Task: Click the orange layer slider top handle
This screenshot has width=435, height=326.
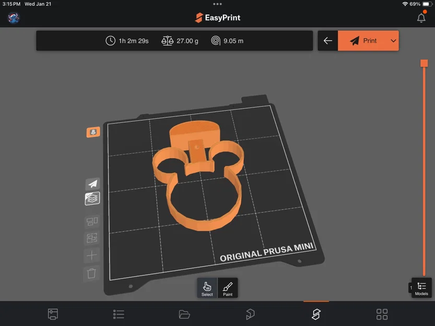Action: pyautogui.click(x=424, y=63)
